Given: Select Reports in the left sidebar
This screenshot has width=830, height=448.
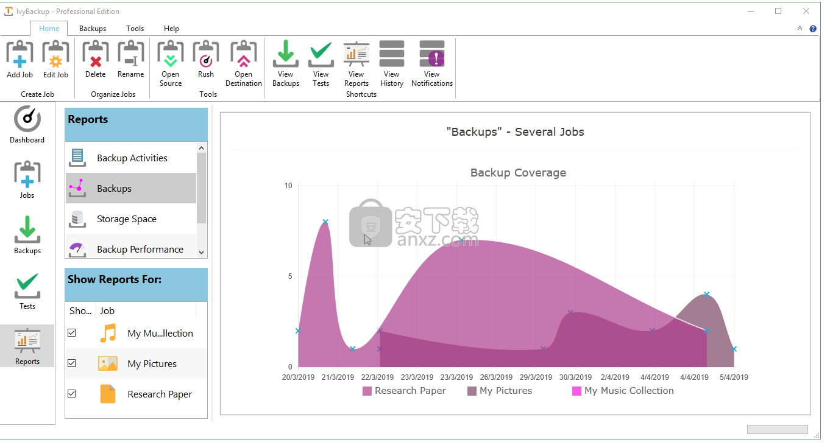Looking at the screenshot, I should point(27,346).
